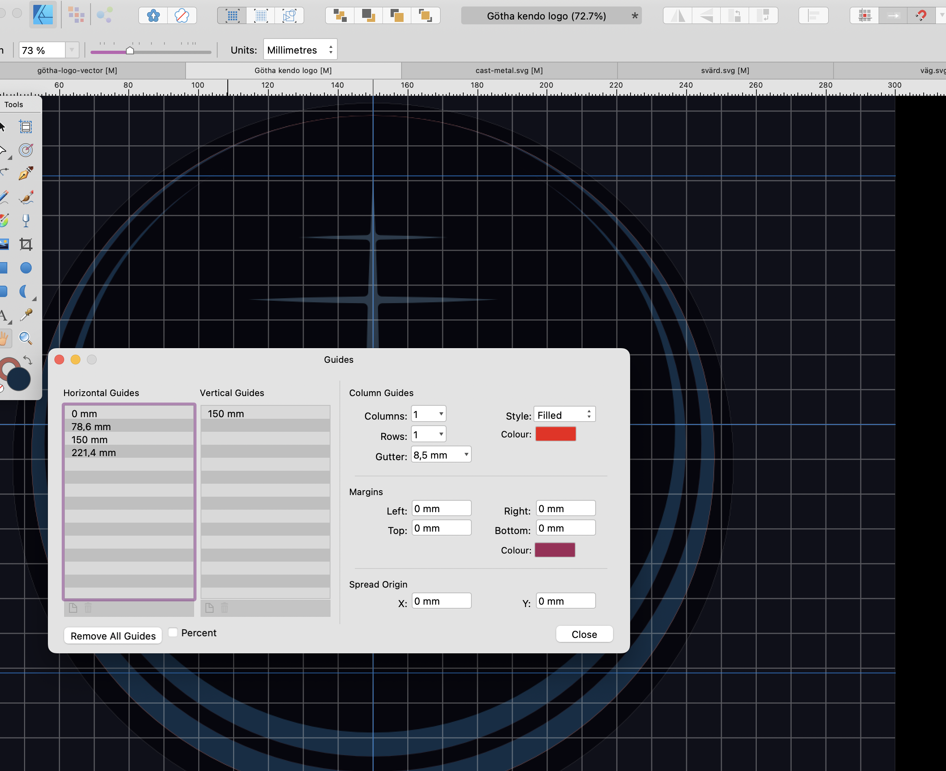Select the View hand tool

(4, 339)
